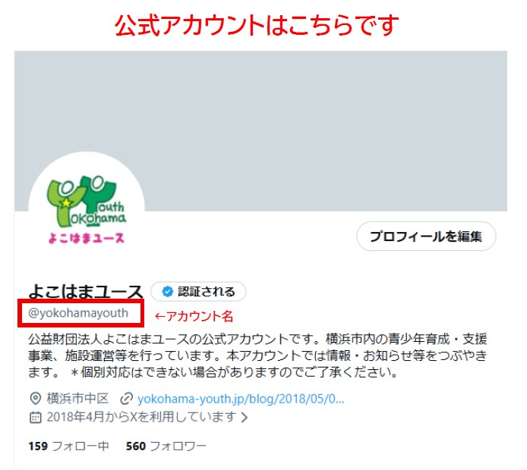Open the yokohama-youth.jp blog link
The width and height of the screenshot is (527, 470).
coord(241,399)
